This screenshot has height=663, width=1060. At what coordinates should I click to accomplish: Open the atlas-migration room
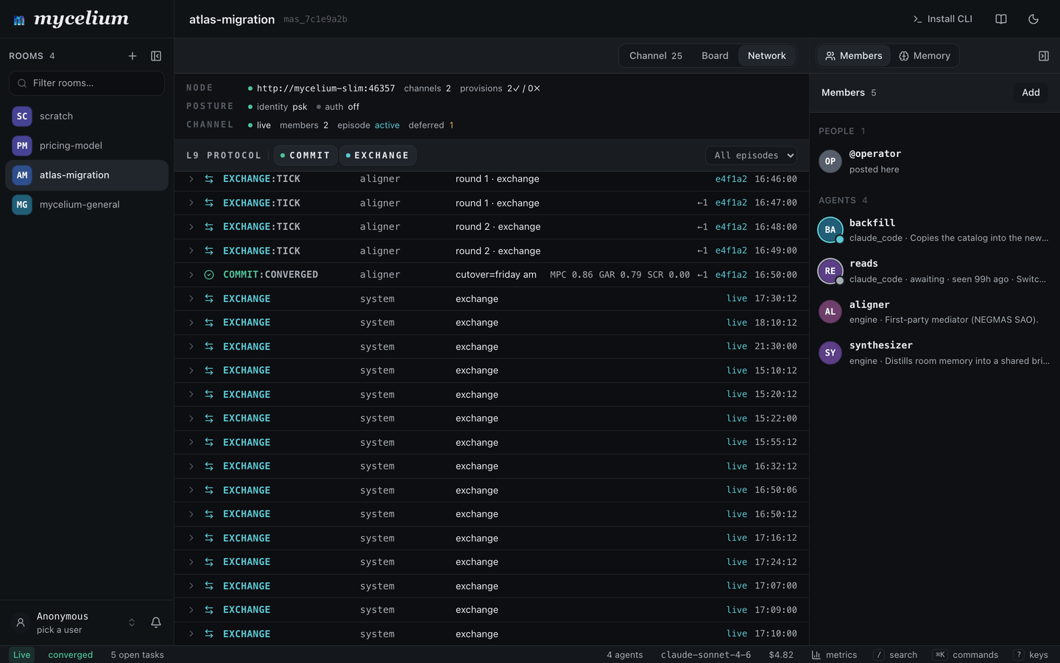[x=87, y=175]
